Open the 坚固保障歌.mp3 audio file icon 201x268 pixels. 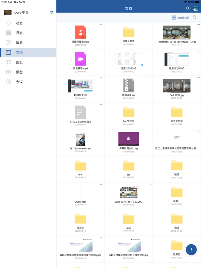pyautogui.click(x=80, y=32)
